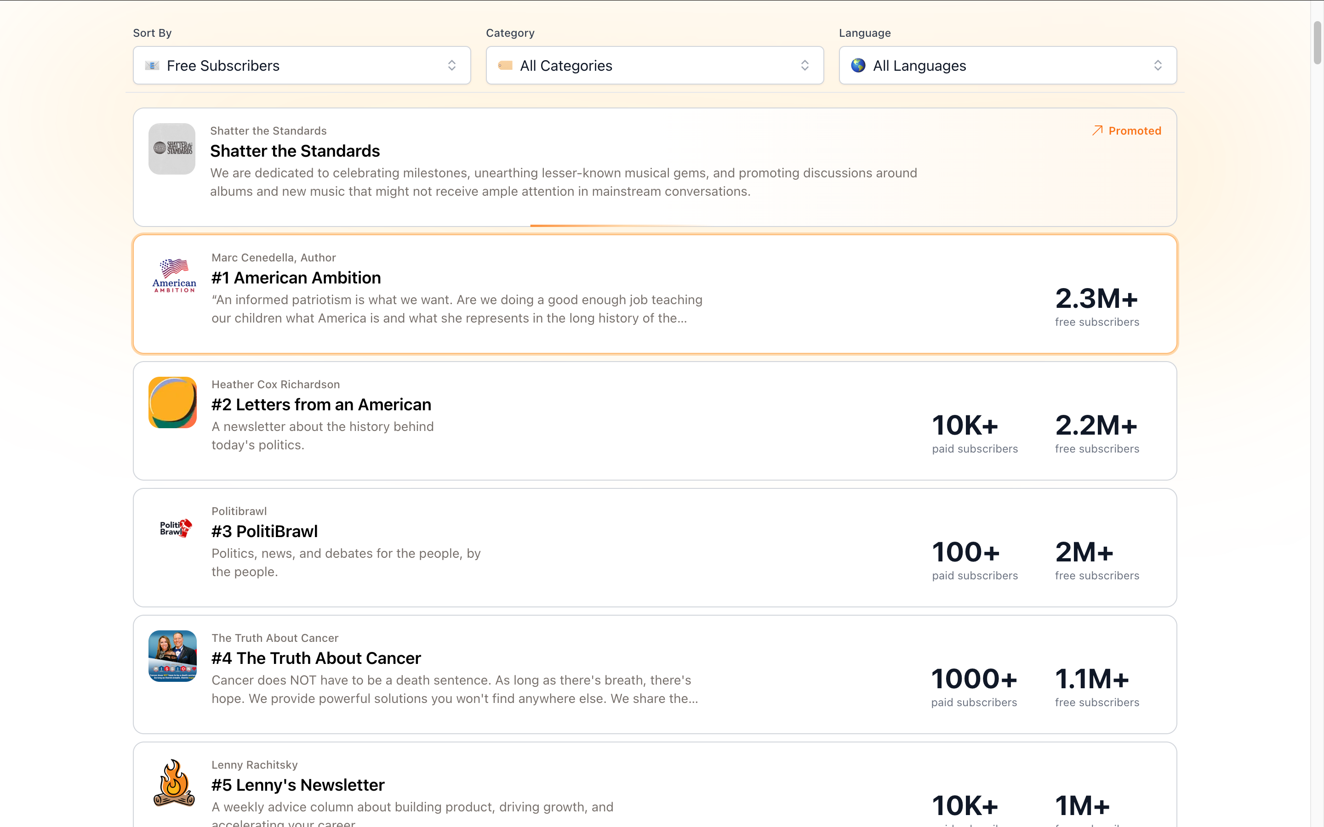Open the Shatter the Standards promoted title

click(295, 151)
